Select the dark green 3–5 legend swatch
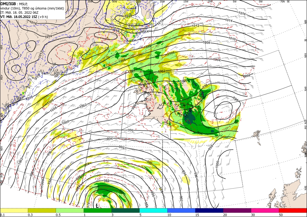The height and width of the screenshot is (217, 307). point(126,210)
